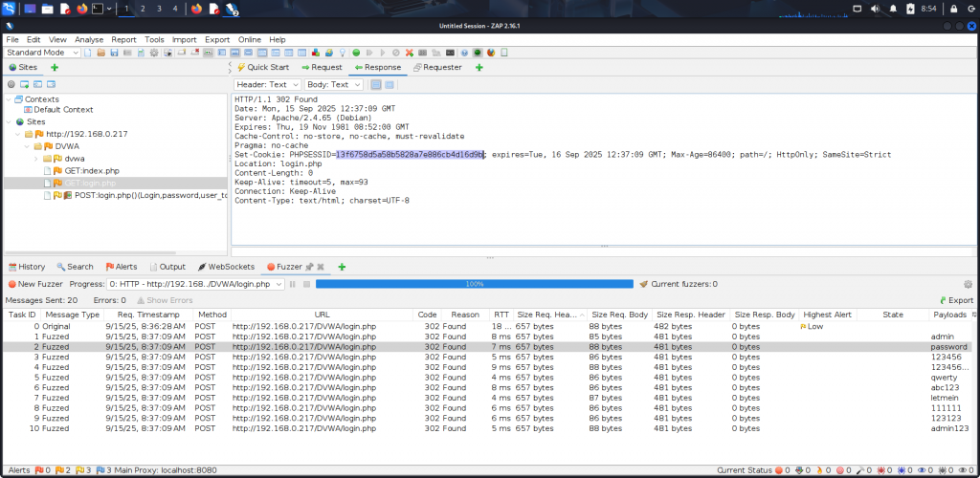Pin the Fuzzer tab

pos(309,267)
